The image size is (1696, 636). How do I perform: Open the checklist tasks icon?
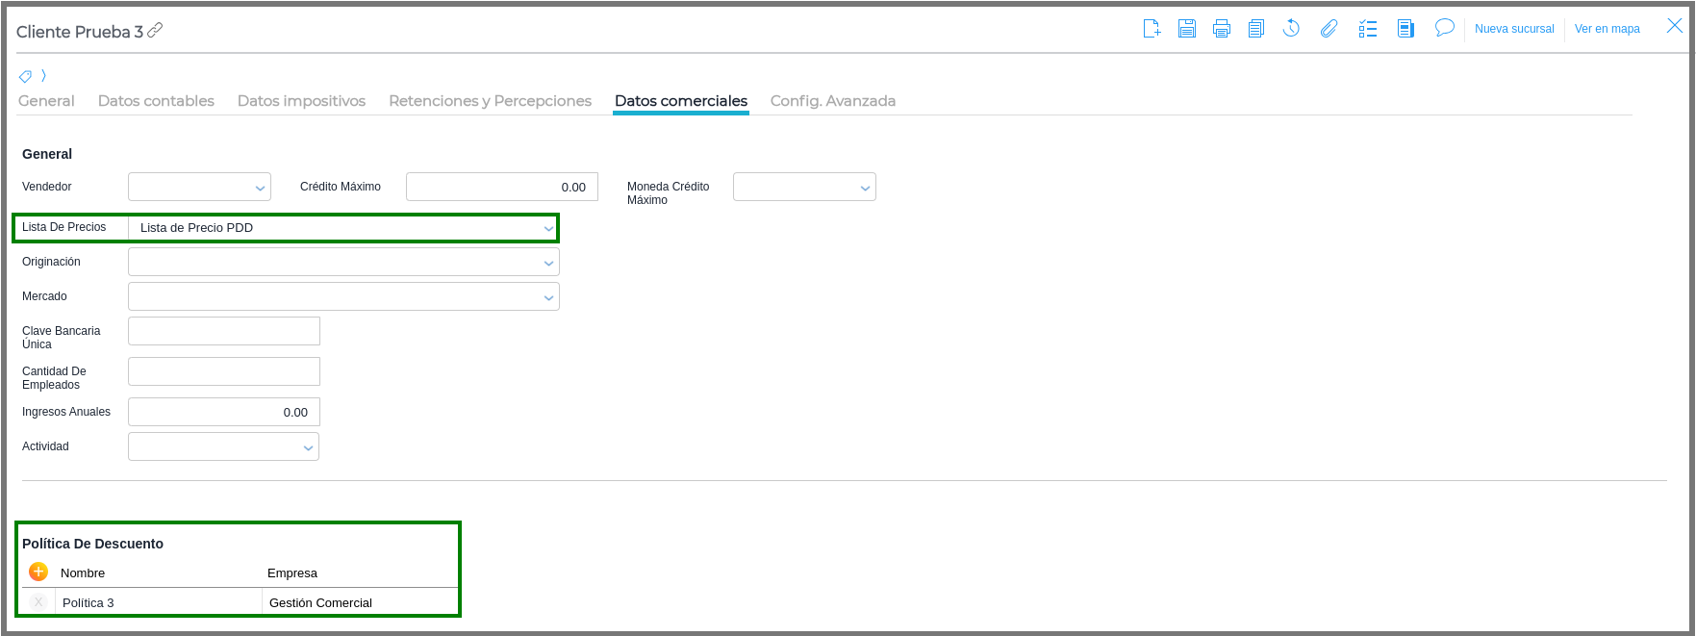coord(1368,29)
